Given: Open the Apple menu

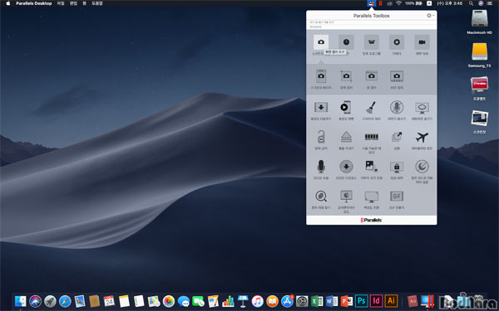Looking at the screenshot, I should click(8, 3).
